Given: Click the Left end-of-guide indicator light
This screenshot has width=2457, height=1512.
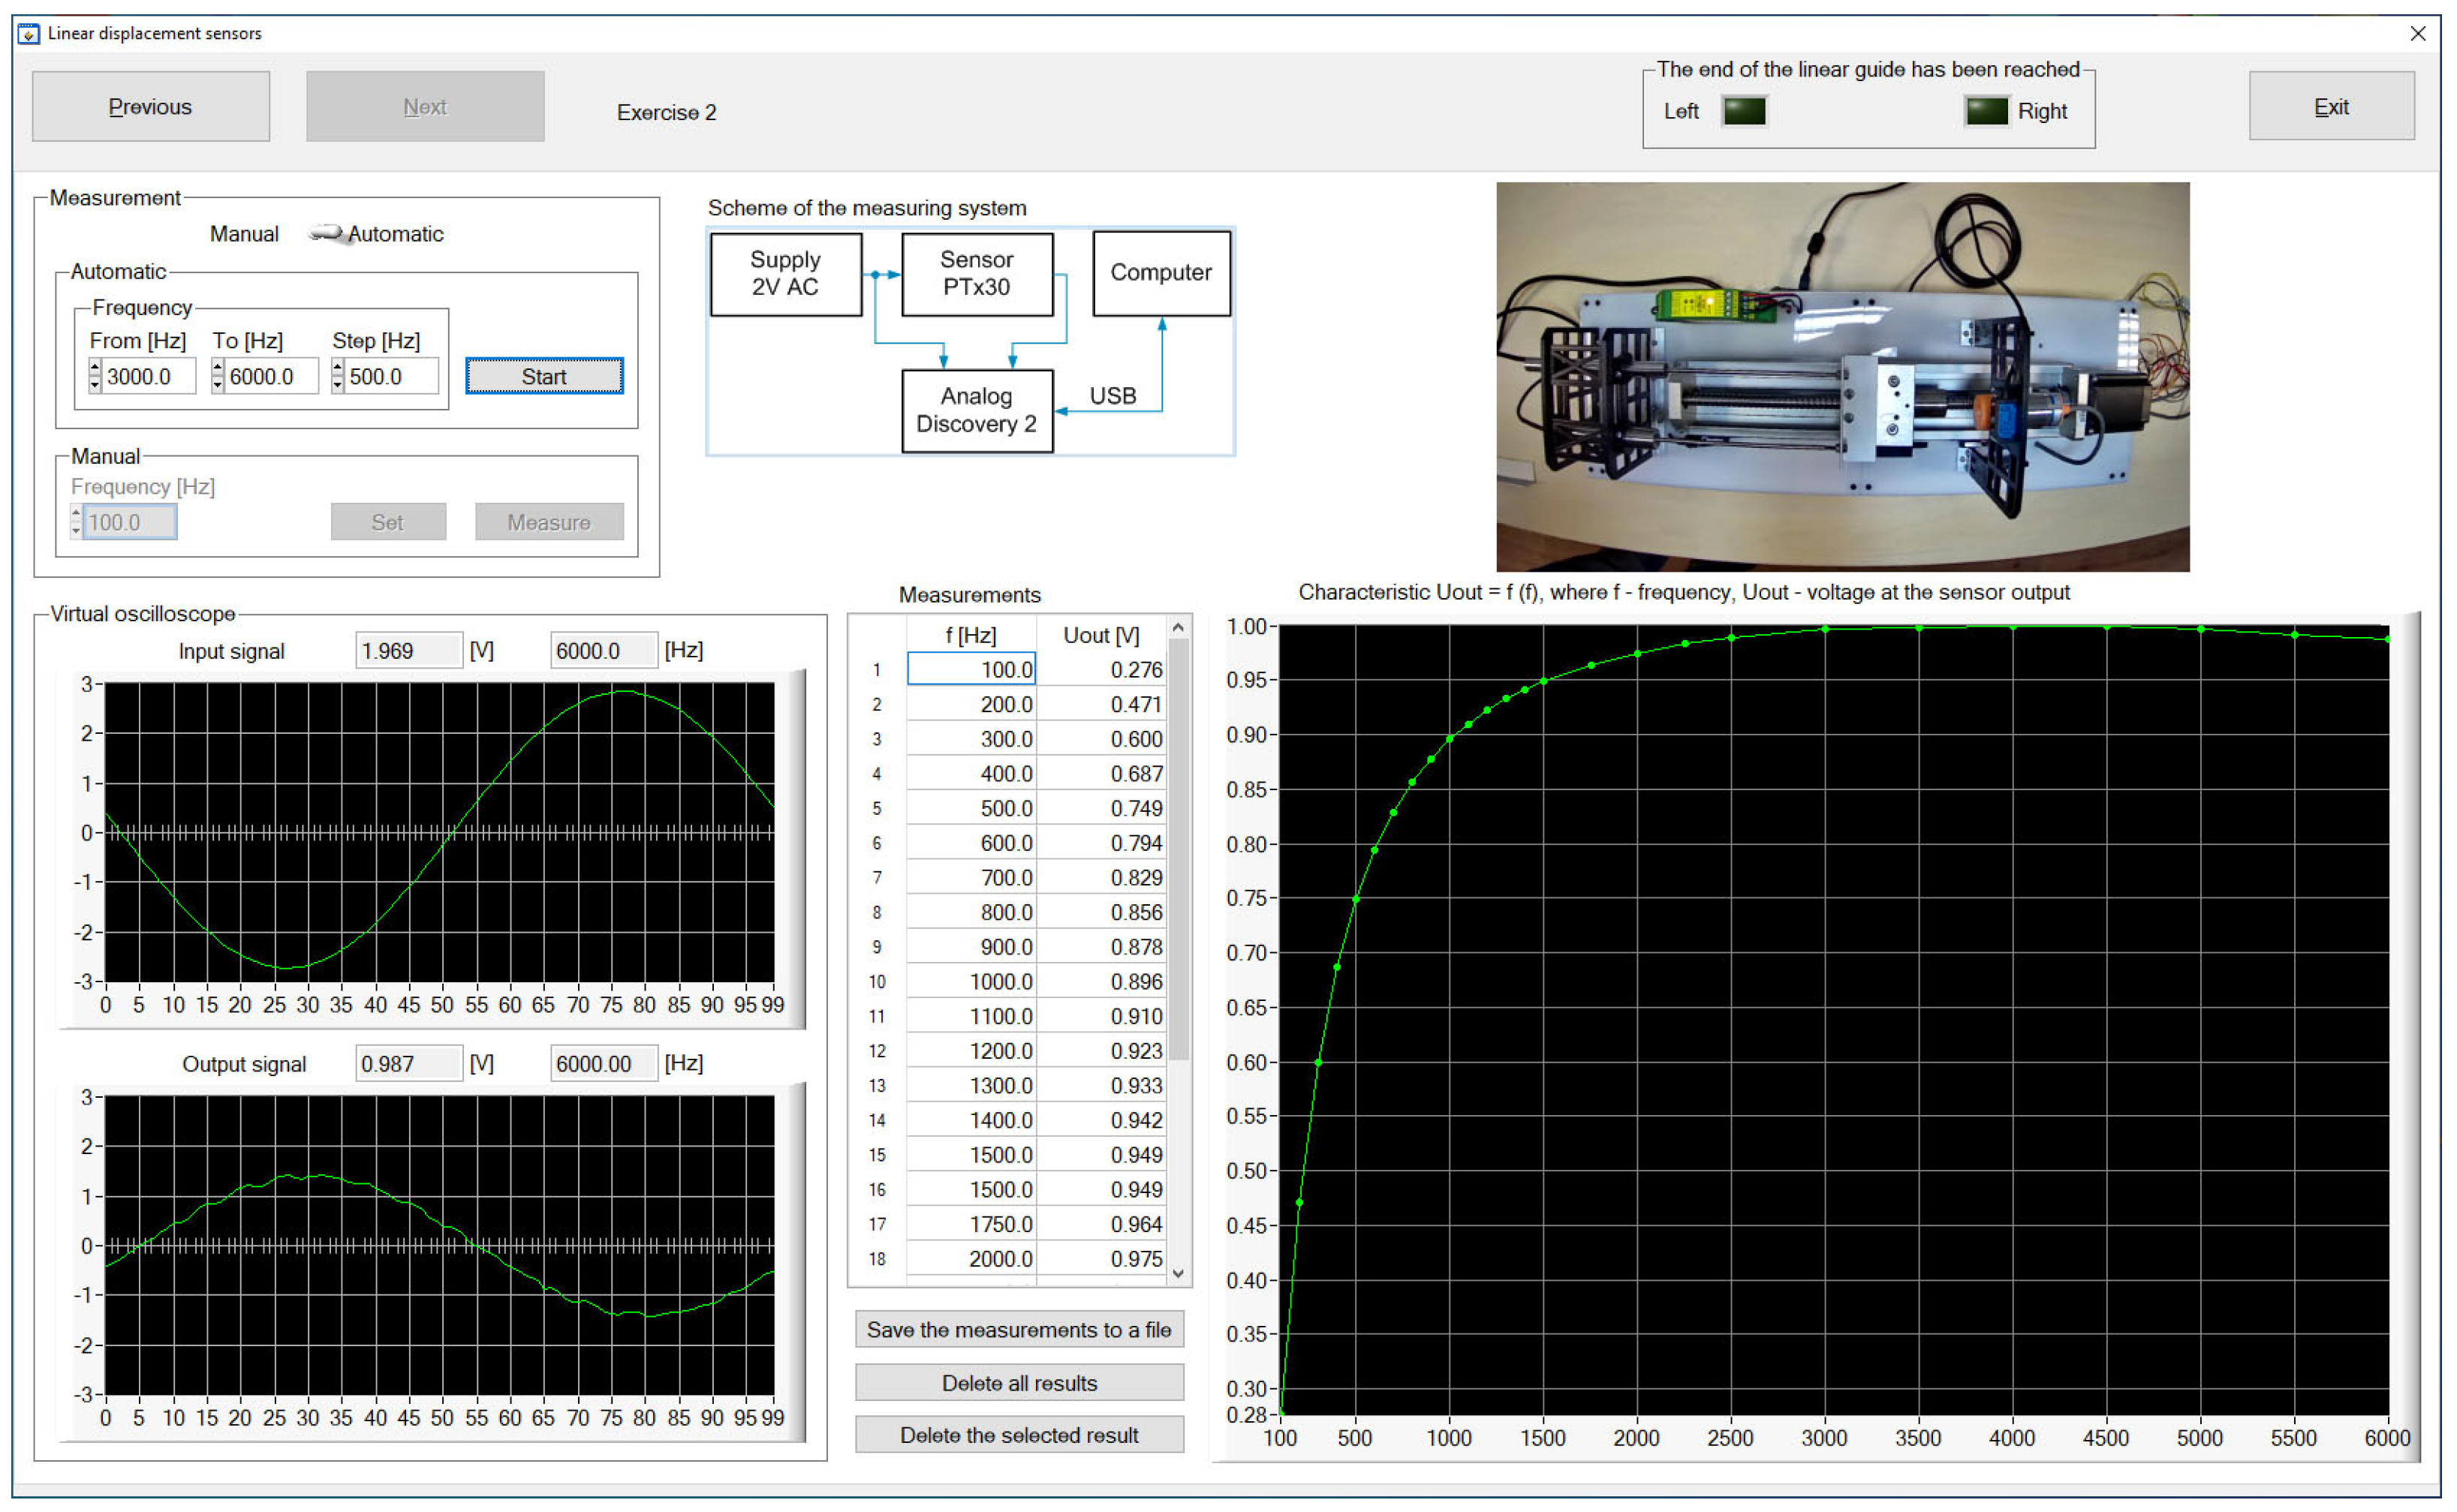Looking at the screenshot, I should tap(1744, 111).
